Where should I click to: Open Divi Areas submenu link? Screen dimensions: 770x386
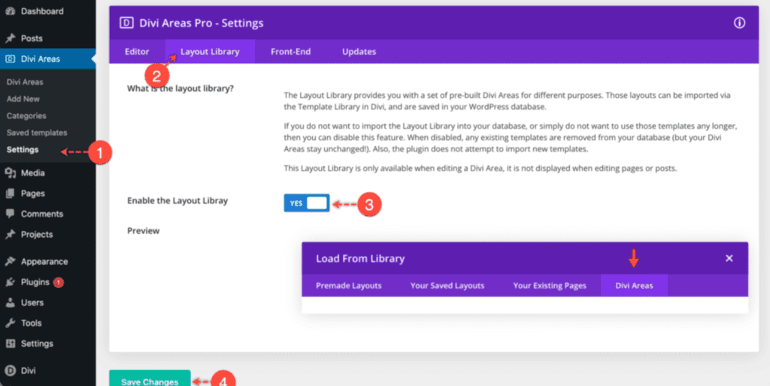25,82
